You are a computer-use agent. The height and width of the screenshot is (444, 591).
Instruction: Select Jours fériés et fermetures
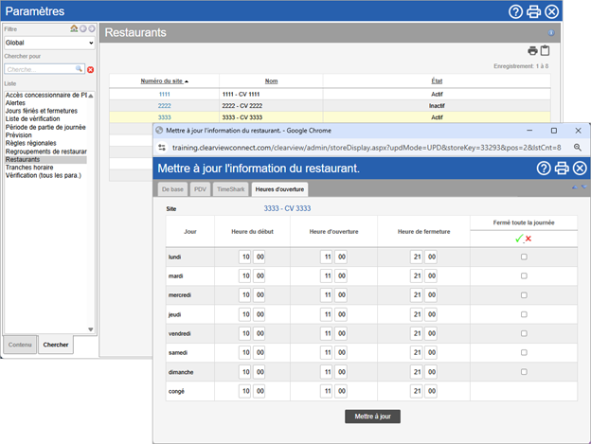coord(42,111)
